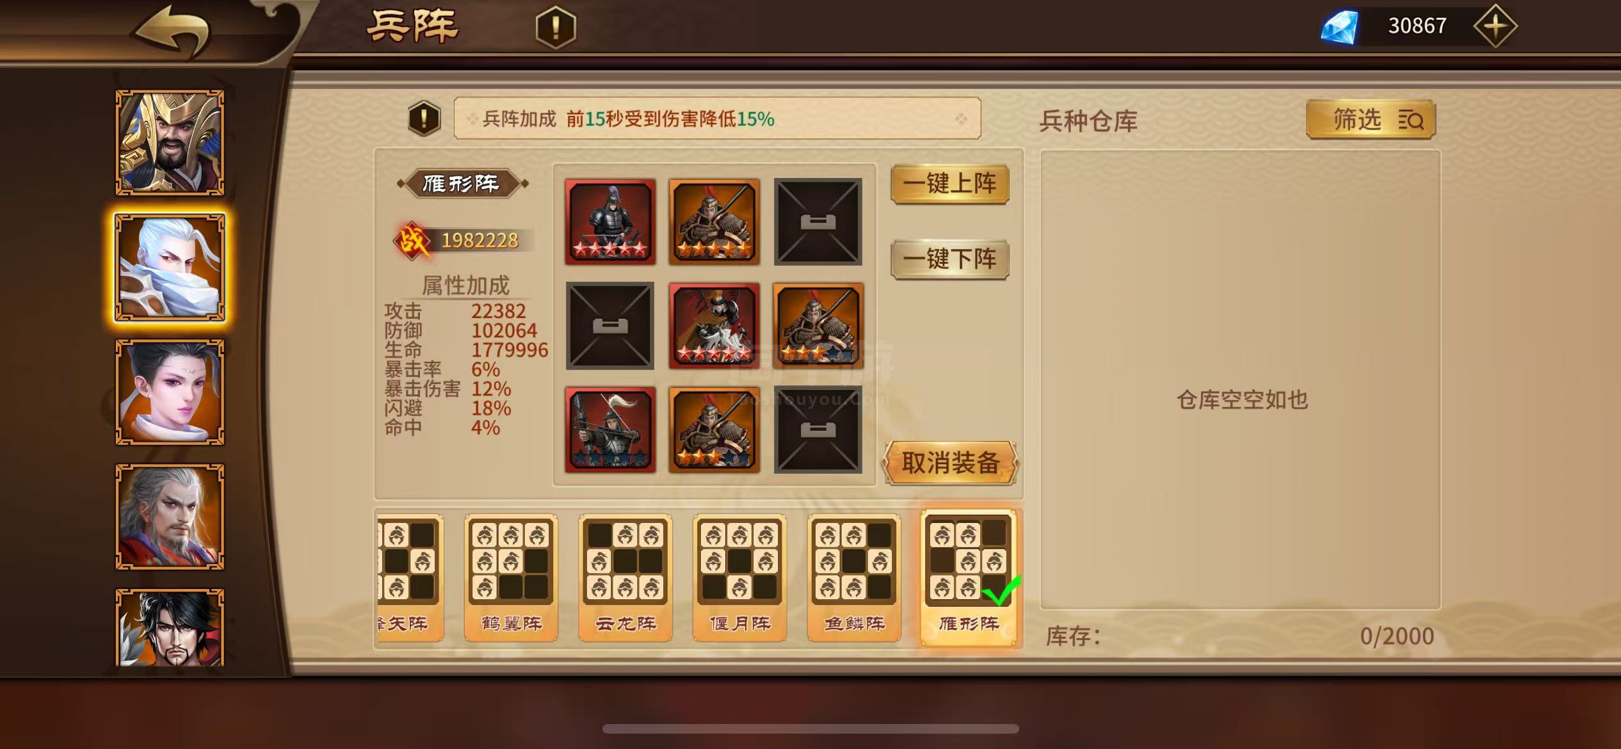Click the plus icon to add diamonds
The width and height of the screenshot is (1621, 749).
tap(1495, 26)
